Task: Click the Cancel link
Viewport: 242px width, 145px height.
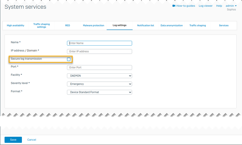Action: [32, 140]
